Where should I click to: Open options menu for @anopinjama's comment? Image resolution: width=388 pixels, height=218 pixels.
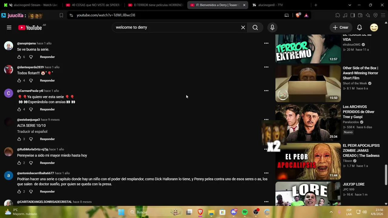coord(266,43)
